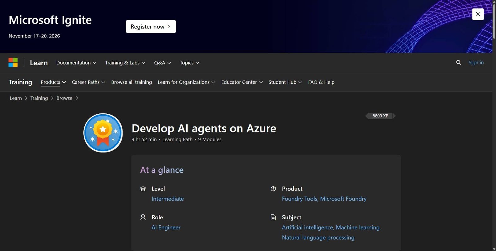This screenshot has width=496, height=251.
Task: Click the Product cube icon
Action: (x=273, y=189)
